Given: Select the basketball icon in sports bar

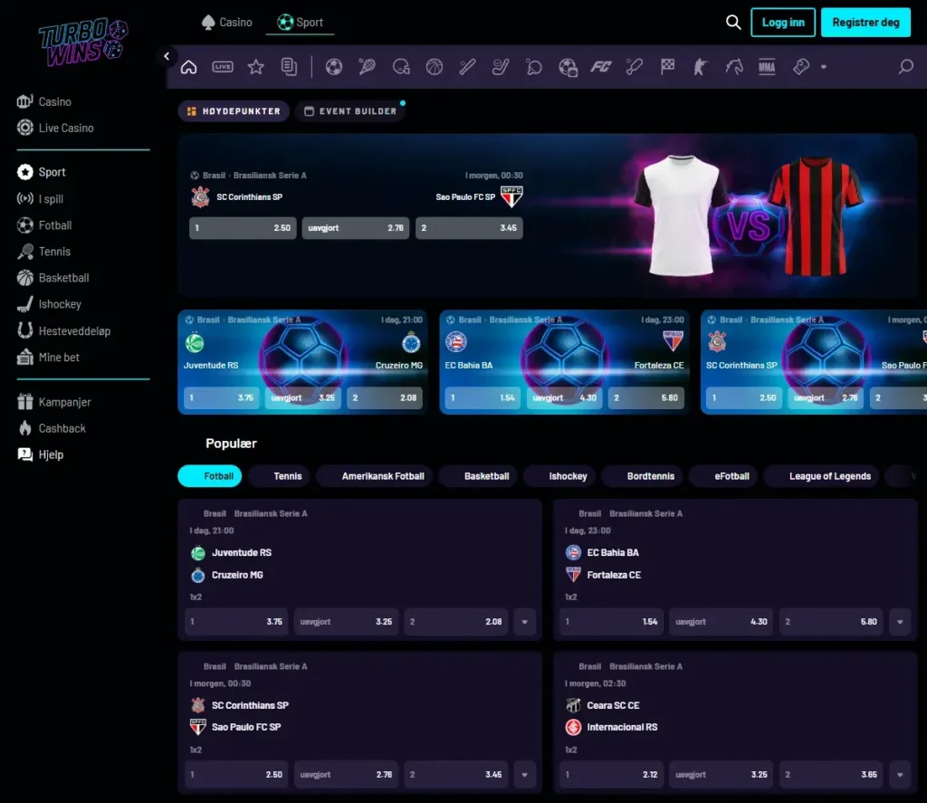Looking at the screenshot, I should point(435,67).
